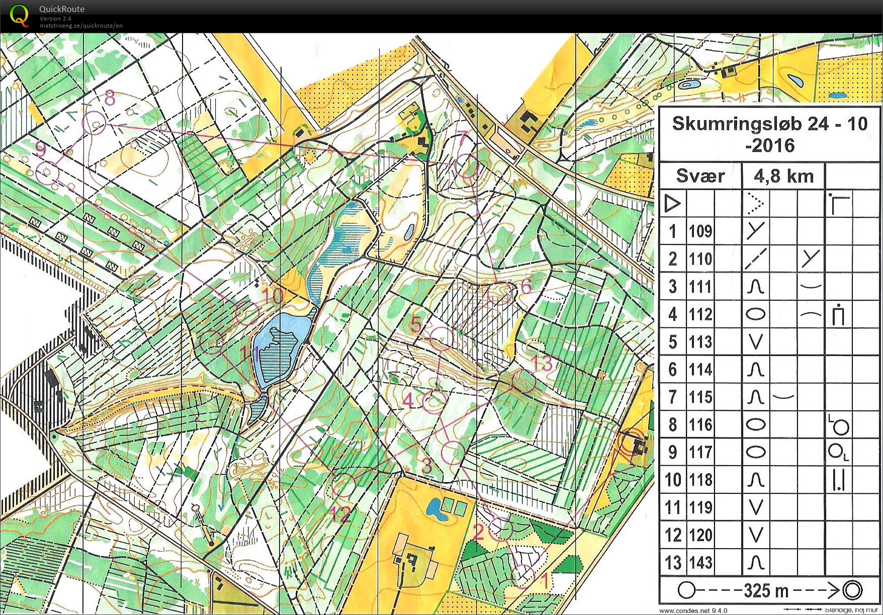Click control code 143 in the table
Screen dimensions: 883x615
pyautogui.click(x=700, y=562)
